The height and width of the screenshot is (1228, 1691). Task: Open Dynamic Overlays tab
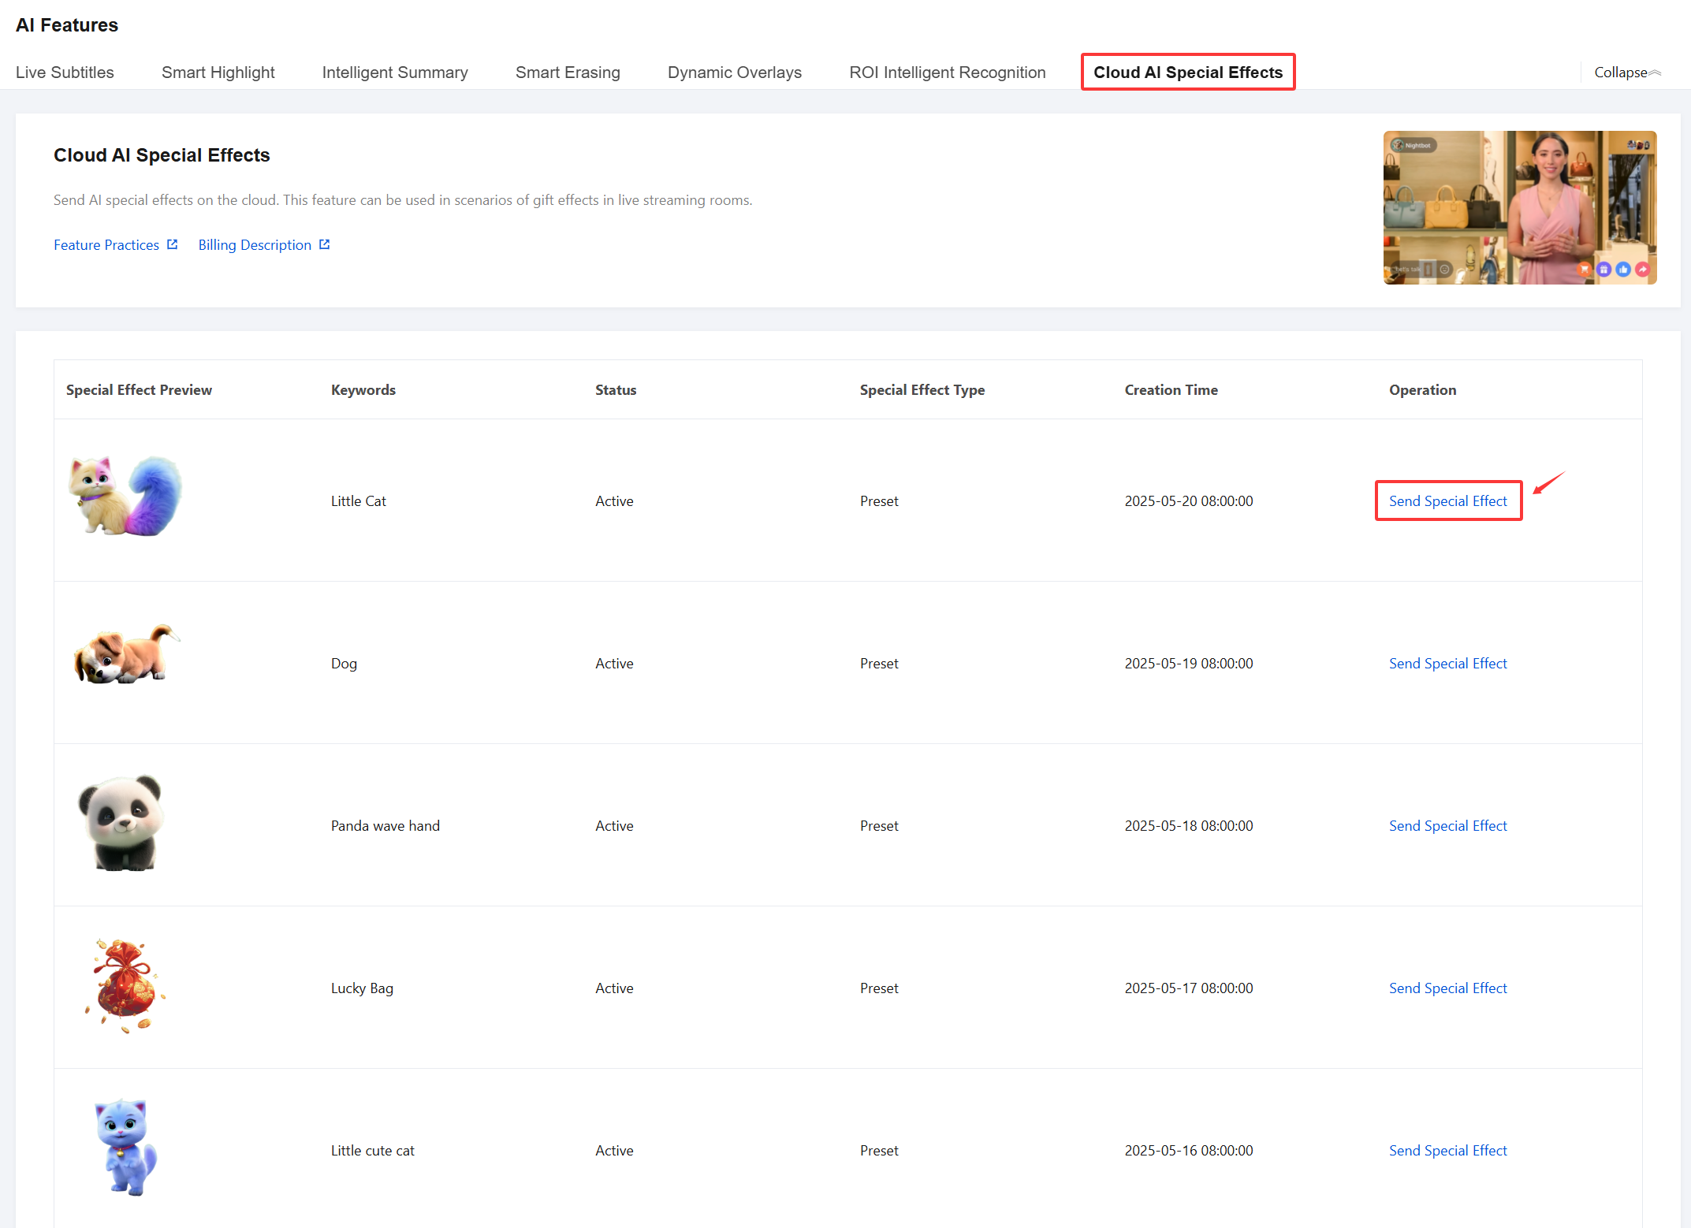(734, 73)
